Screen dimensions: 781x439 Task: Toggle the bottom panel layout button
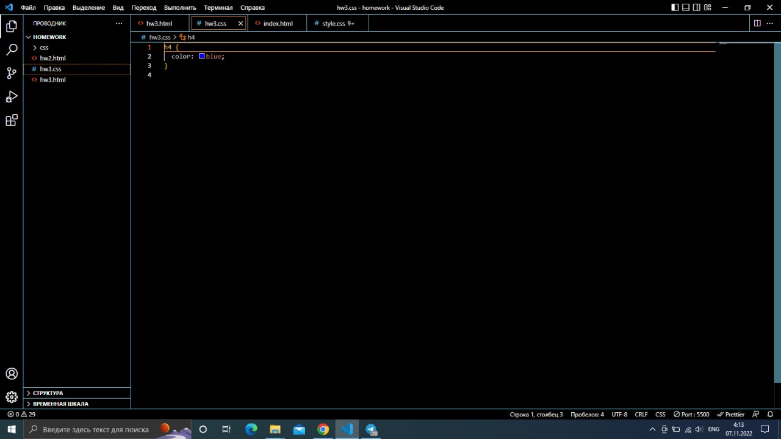point(686,7)
